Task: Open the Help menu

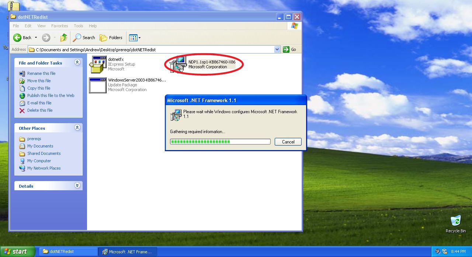Action: click(93, 26)
